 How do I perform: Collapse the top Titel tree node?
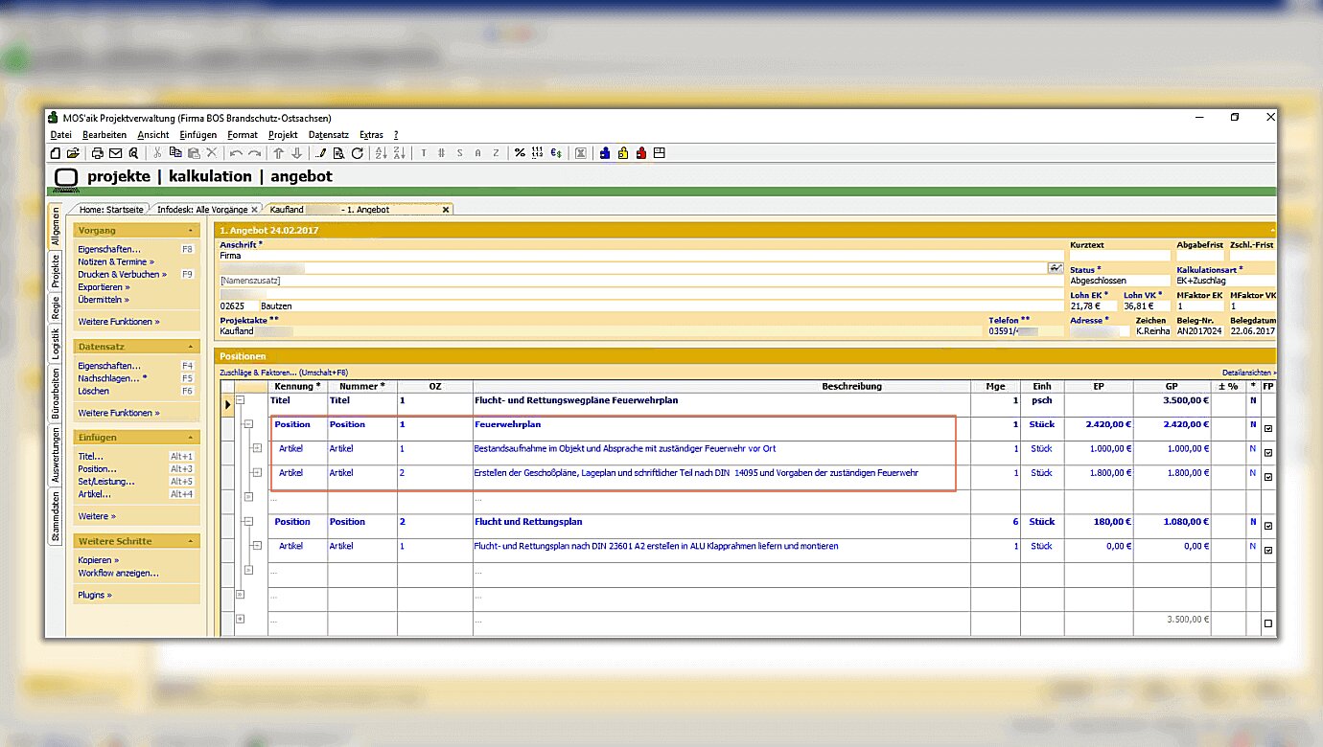coord(240,401)
